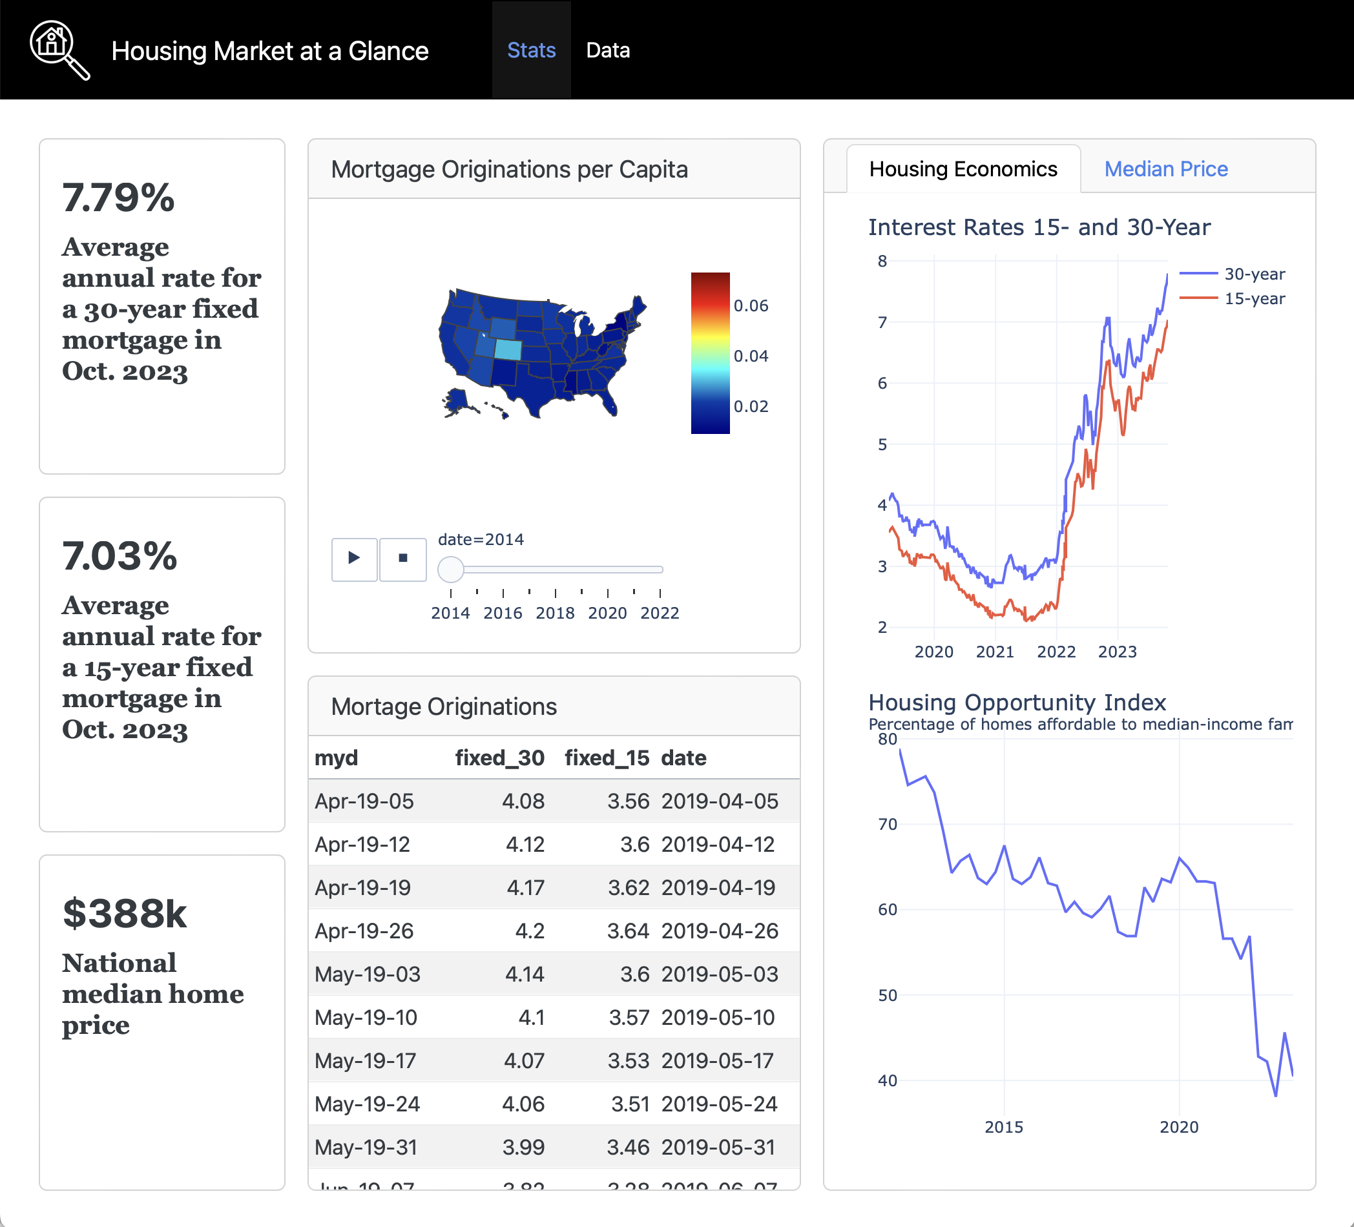Select the Housing Economics tab
Screen dimensions: 1354x1227
pos(963,169)
